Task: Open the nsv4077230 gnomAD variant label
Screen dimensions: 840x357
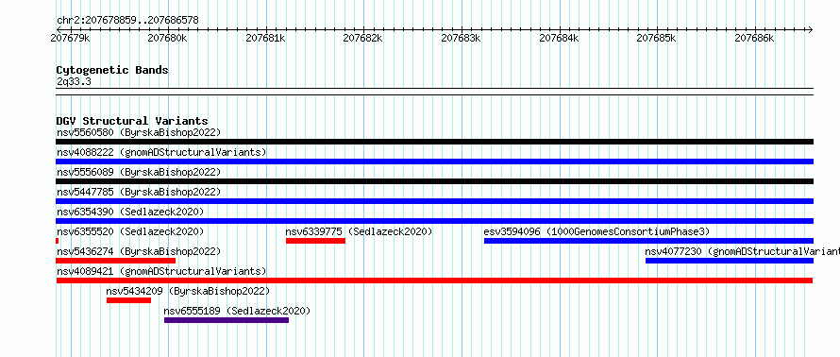Action: click(742, 251)
